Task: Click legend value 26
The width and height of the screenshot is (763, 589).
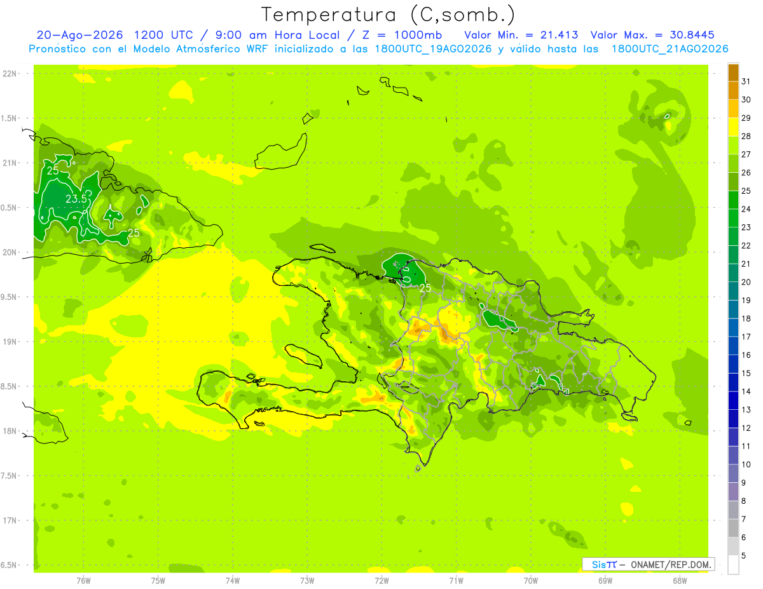Action: 746,173
